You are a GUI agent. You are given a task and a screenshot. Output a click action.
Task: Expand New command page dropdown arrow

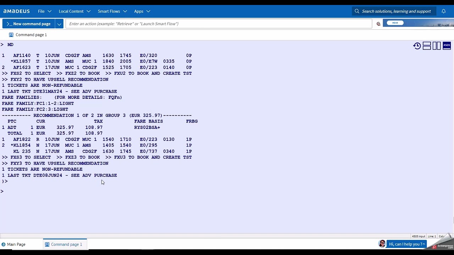pos(59,24)
